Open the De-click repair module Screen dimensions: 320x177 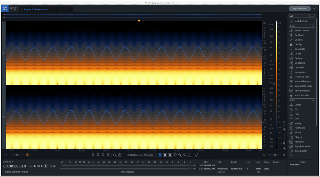pos(298,40)
